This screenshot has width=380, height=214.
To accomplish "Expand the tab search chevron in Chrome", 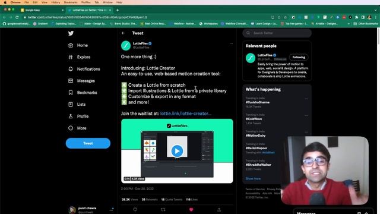I will pos(376,10).
